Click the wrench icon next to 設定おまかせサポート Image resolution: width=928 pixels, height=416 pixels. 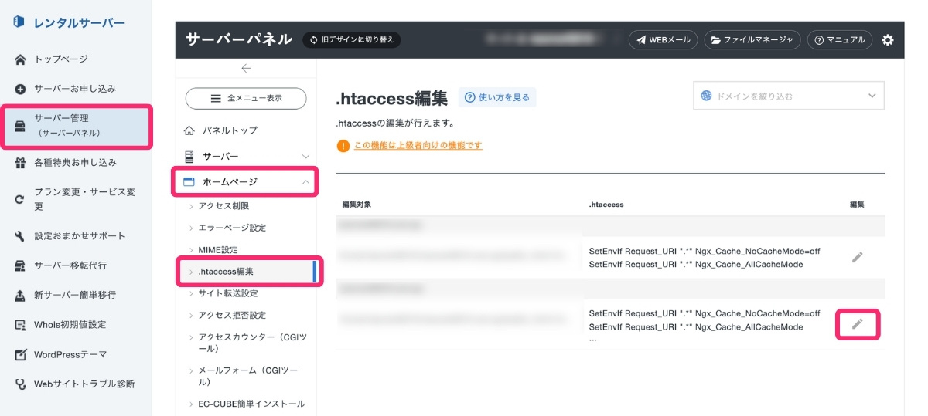pos(20,236)
